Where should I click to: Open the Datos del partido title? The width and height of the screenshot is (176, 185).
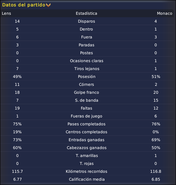[24, 5]
